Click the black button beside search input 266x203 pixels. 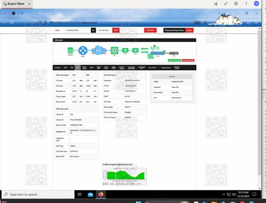tap(94, 30)
